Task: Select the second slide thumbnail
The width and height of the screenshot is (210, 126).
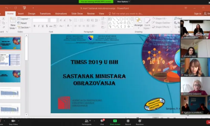Action: coord(10,60)
